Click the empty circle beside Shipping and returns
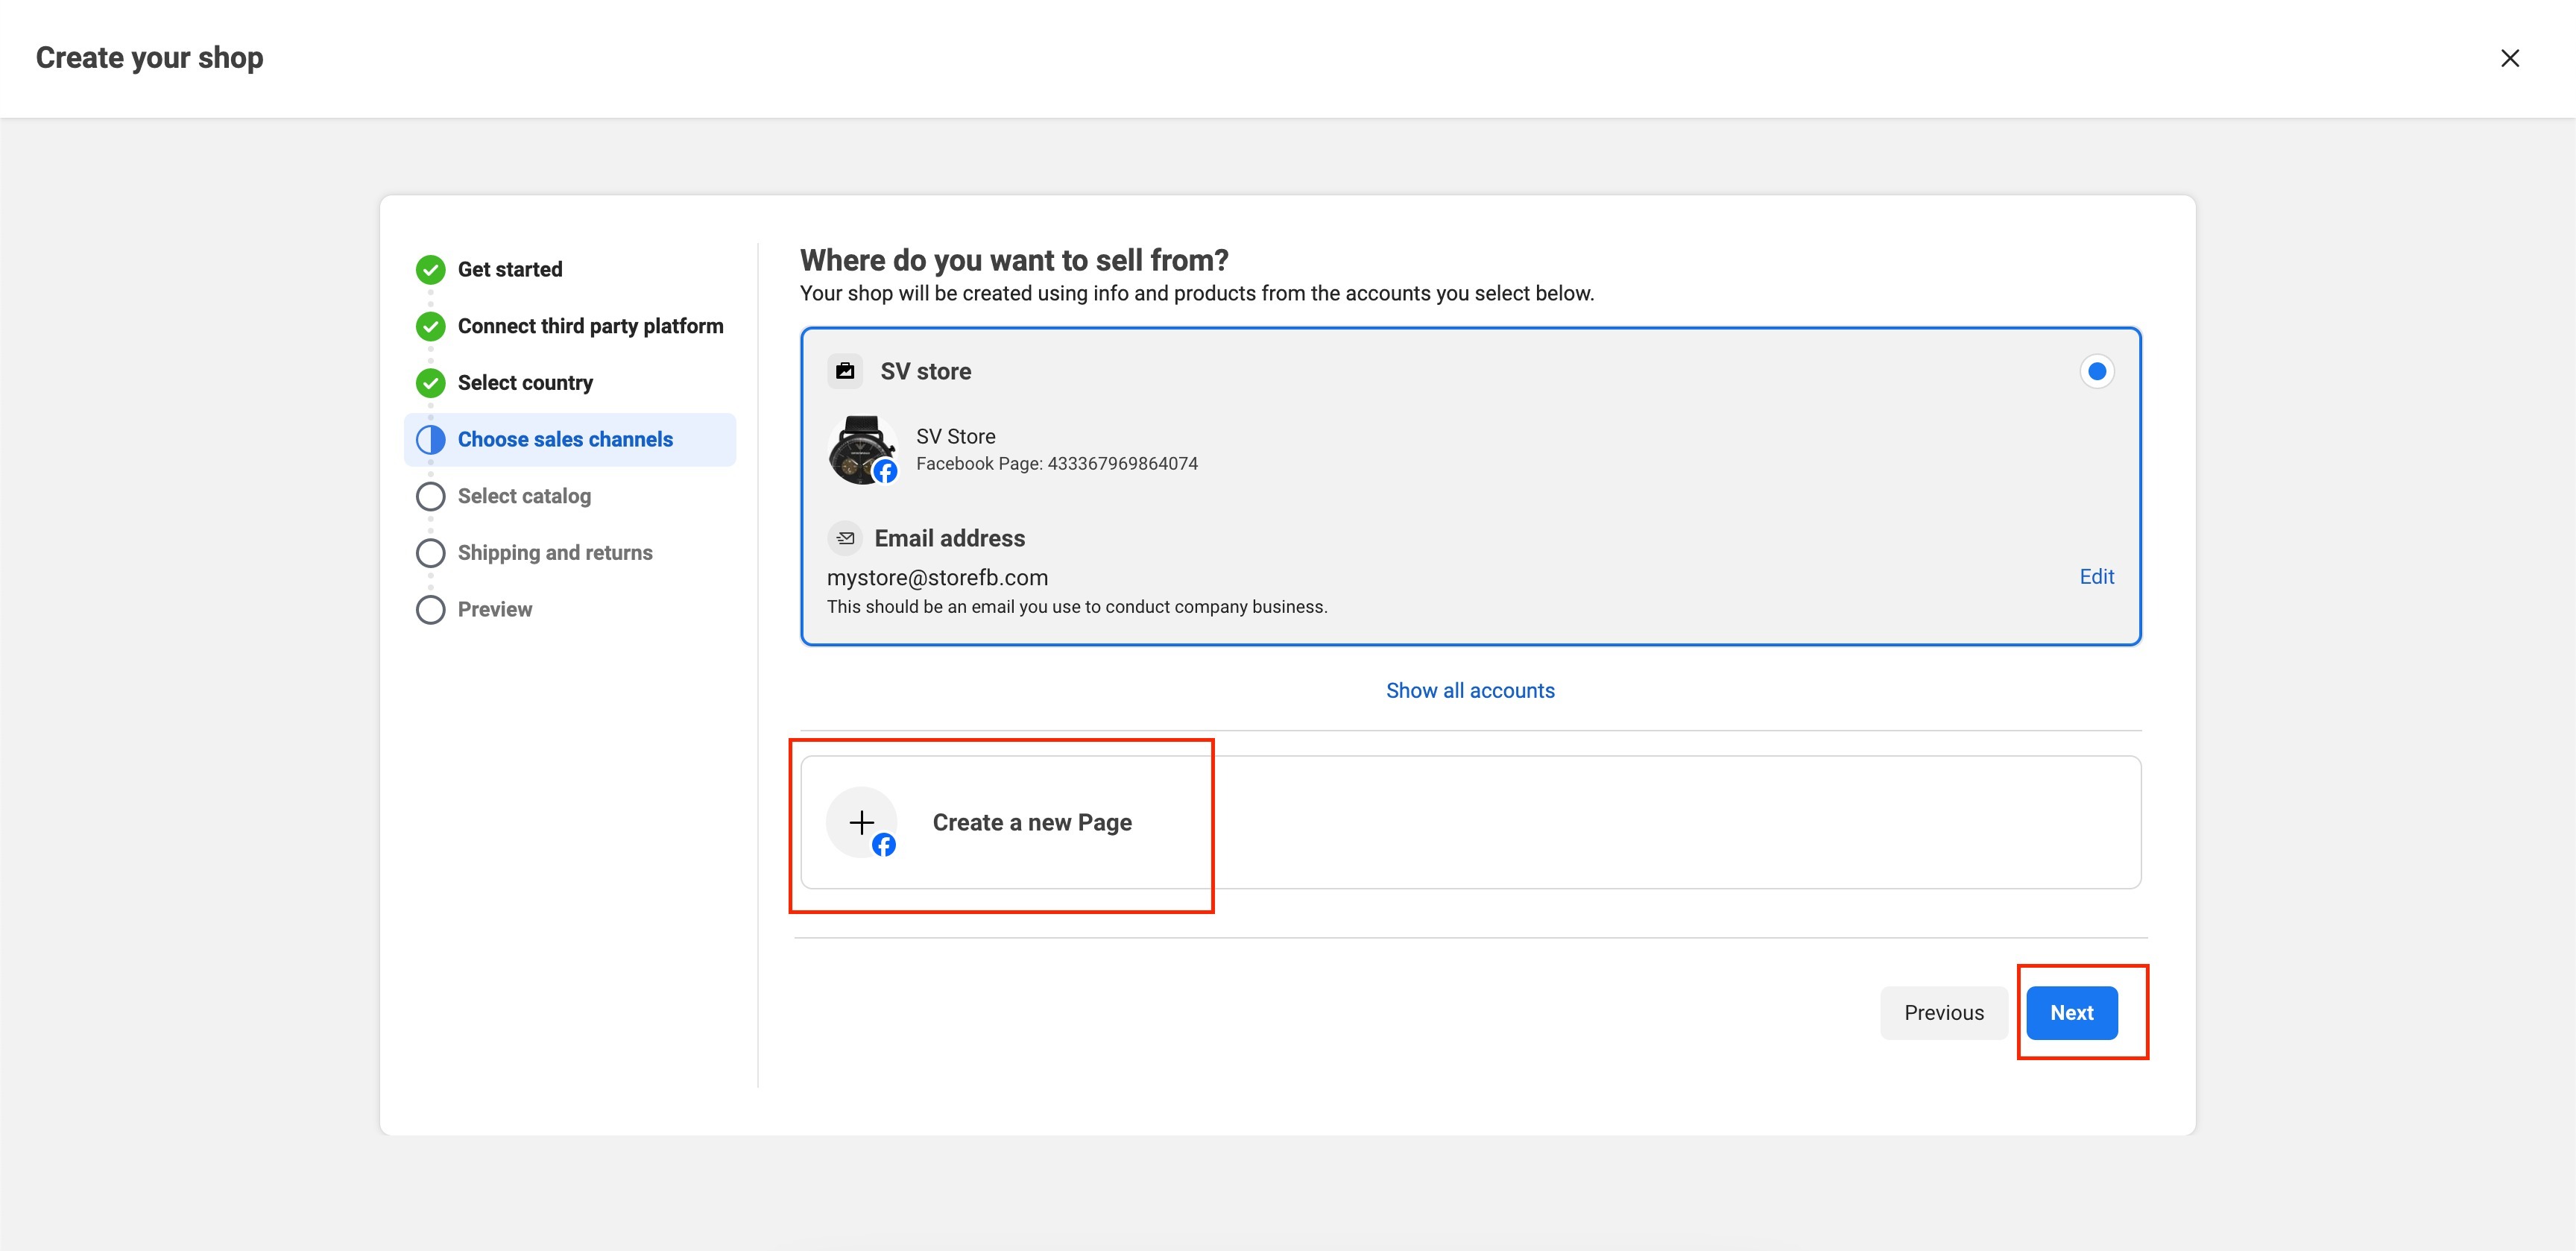 coord(430,553)
